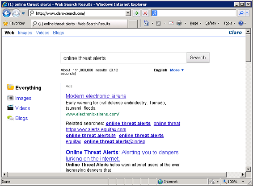
Task: Click vertical scrollbar down arrow
Action: coord(248,169)
